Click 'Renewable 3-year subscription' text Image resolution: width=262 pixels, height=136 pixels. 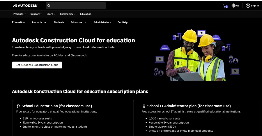(x=169, y=123)
